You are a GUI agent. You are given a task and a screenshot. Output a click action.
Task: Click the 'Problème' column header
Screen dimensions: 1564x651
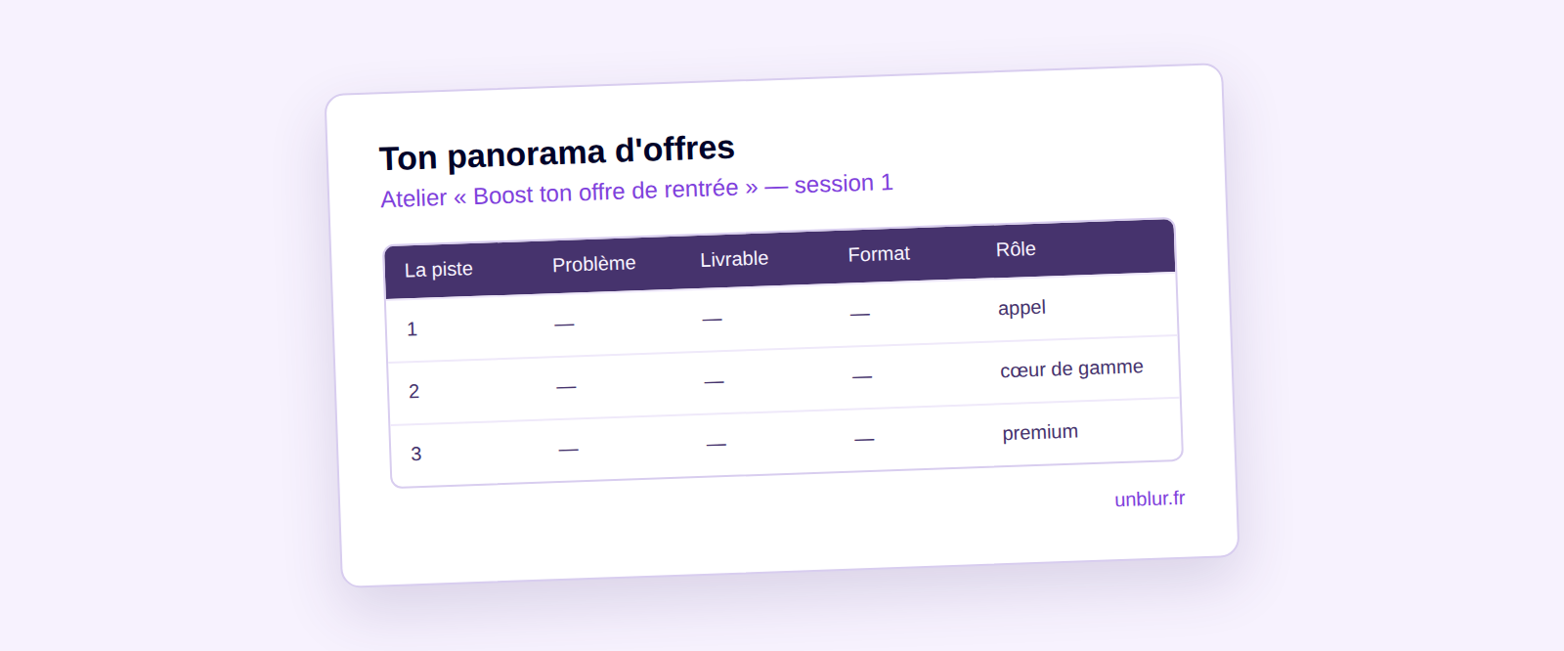[594, 264]
